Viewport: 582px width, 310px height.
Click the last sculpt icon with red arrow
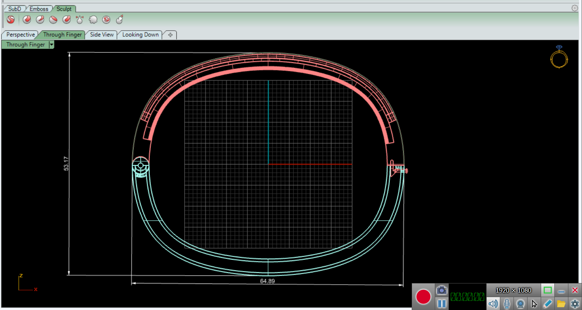[120, 19]
